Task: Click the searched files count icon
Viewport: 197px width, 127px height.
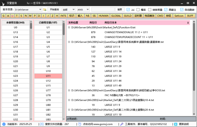Action: [x=42, y=124]
